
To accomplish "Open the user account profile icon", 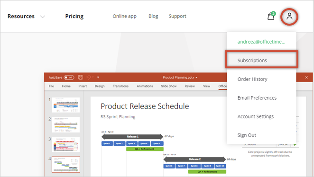I will click(289, 16).
